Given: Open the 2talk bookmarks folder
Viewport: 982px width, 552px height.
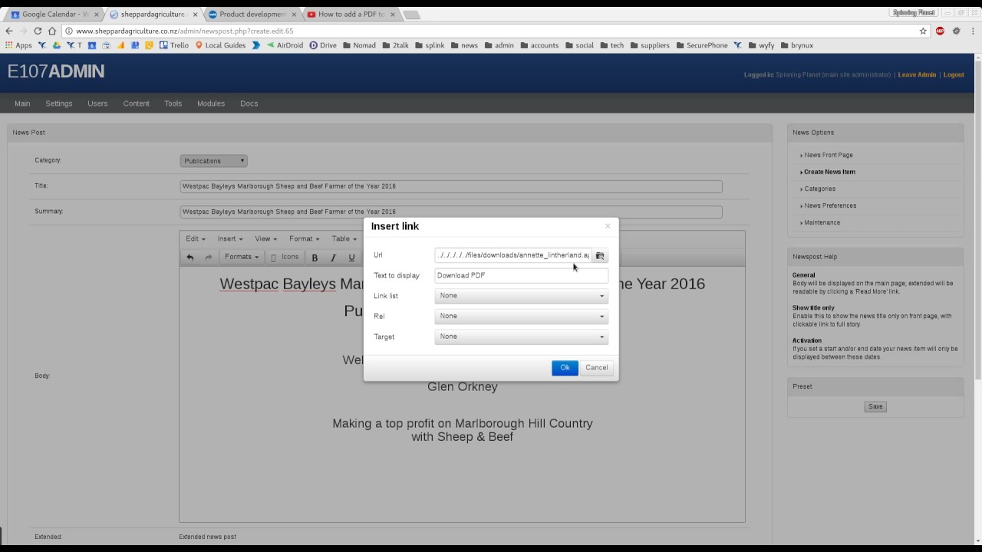Looking at the screenshot, I should [395, 45].
